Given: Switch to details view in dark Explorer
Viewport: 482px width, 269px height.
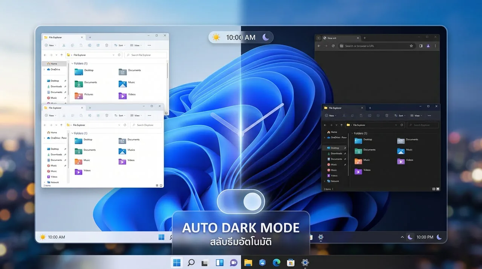Looking at the screenshot, I should [x=434, y=189].
